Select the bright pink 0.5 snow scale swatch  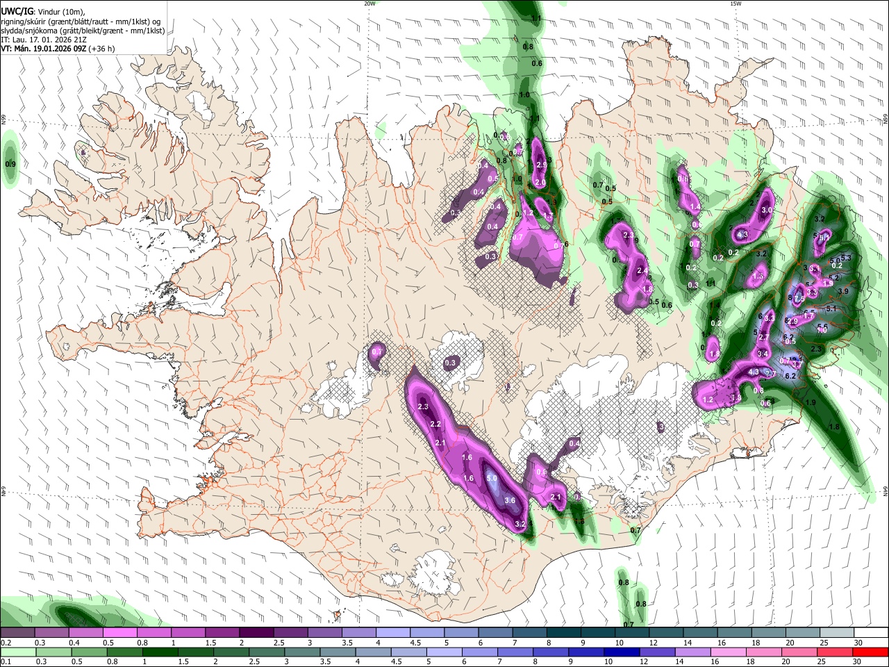click(x=119, y=632)
